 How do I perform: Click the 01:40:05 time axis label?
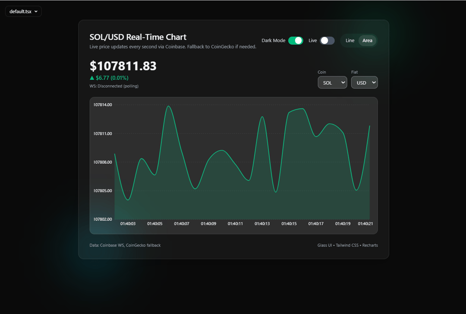coord(155,224)
